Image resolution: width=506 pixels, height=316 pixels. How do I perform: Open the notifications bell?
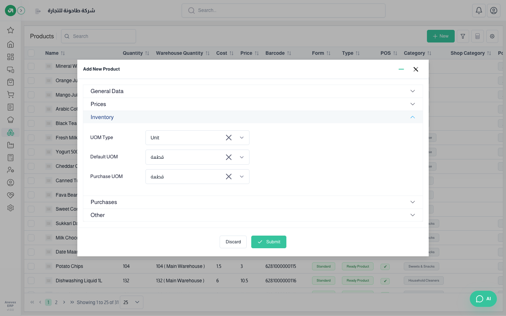click(479, 11)
